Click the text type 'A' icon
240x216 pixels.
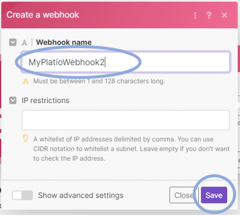click(x=25, y=43)
